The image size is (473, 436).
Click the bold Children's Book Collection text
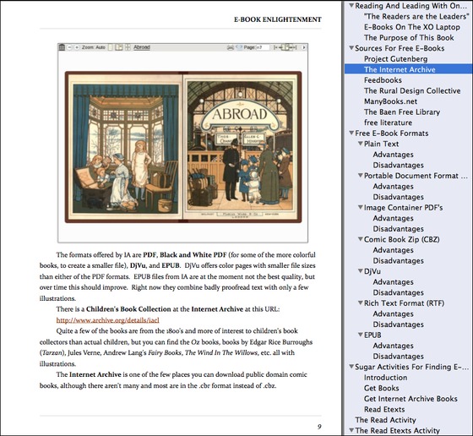pyautogui.click(x=128, y=309)
